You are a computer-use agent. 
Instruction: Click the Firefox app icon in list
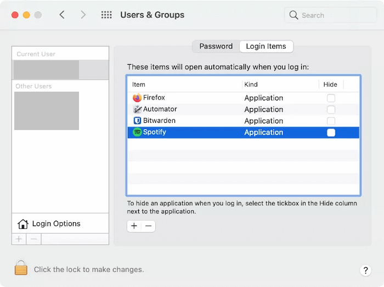click(137, 98)
